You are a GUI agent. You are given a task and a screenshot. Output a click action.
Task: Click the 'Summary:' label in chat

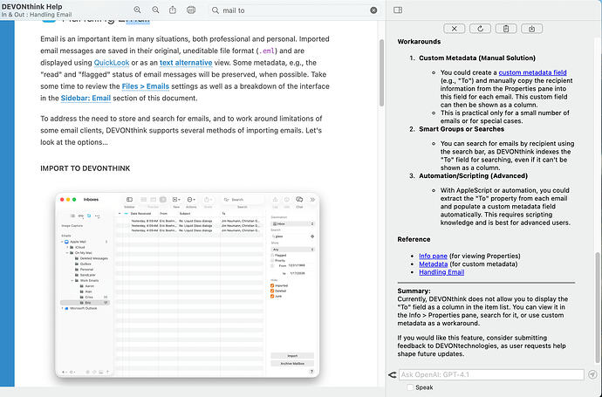pyautogui.click(x=414, y=291)
